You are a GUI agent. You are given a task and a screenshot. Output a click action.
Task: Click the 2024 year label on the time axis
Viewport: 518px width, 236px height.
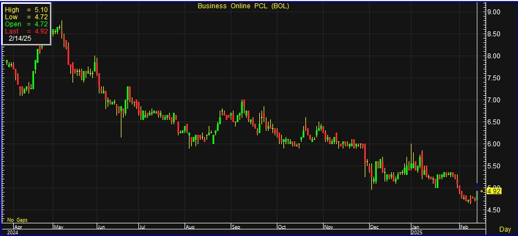[x=11, y=232]
